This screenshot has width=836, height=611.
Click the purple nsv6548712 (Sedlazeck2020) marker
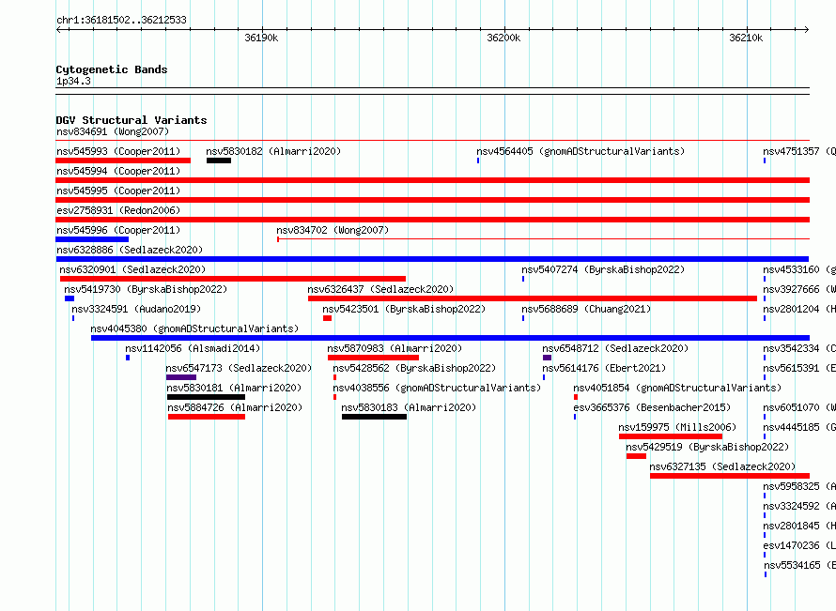pyautogui.click(x=547, y=358)
